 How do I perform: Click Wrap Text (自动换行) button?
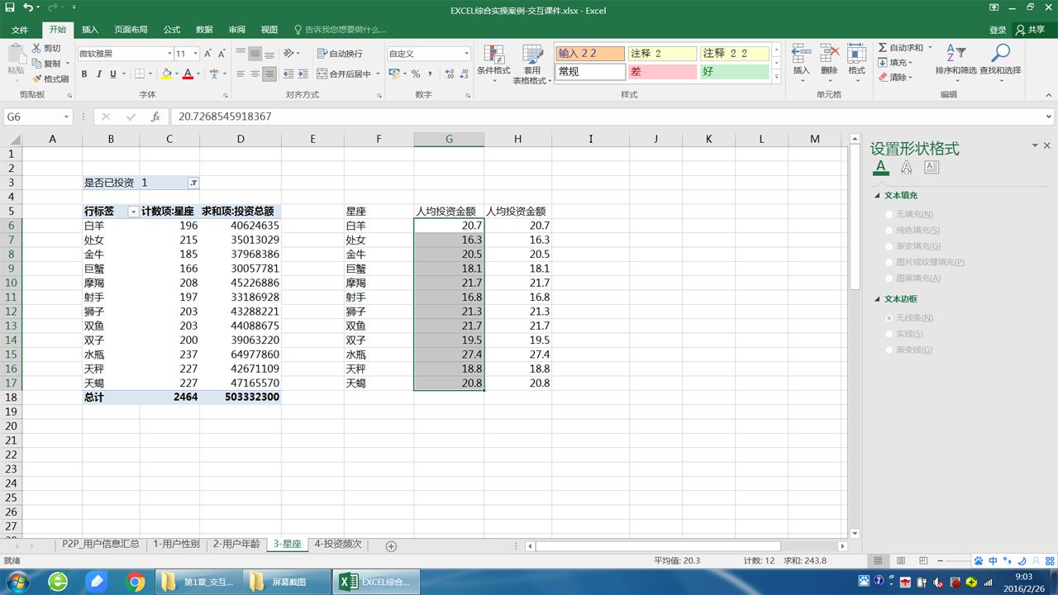[340, 54]
